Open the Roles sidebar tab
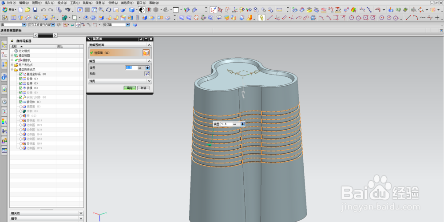 [x=4, y=140]
